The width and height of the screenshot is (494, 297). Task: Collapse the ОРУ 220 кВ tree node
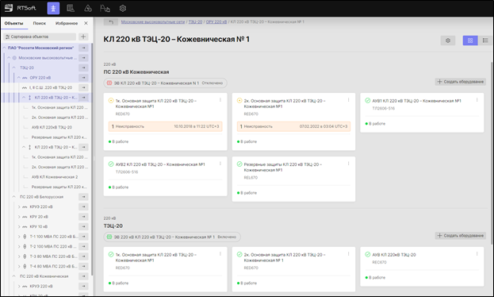click(x=19, y=78)
